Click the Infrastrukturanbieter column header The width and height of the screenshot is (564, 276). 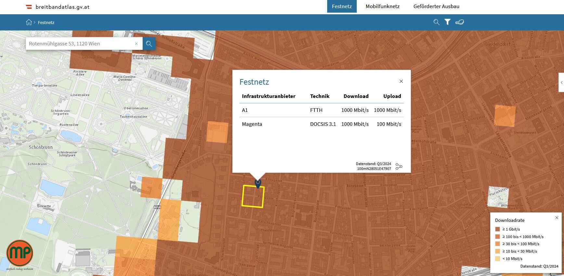pyautogui.click(x=269, y=96)
